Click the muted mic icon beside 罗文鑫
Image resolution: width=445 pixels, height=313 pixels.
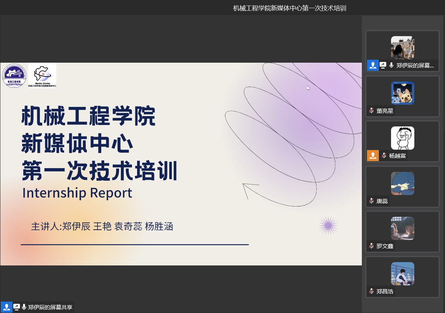click(371, 246)
